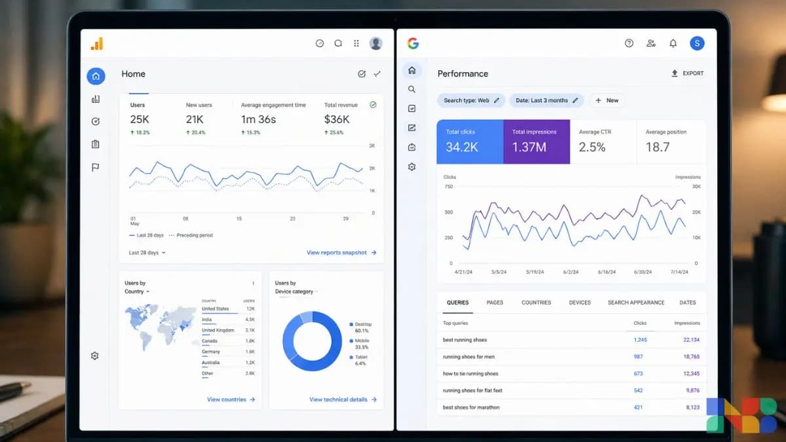Sort by the Clicks column header
786x442 pixels.
pos(640,323)
